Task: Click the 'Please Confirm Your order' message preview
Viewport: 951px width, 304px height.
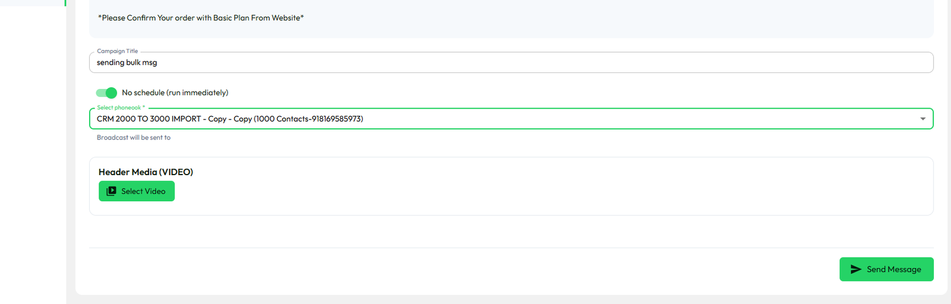Action: pos(201,18)
